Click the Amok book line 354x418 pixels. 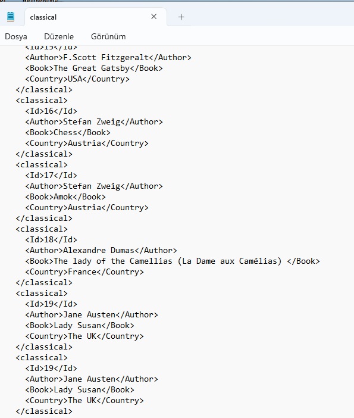(65, 196)
